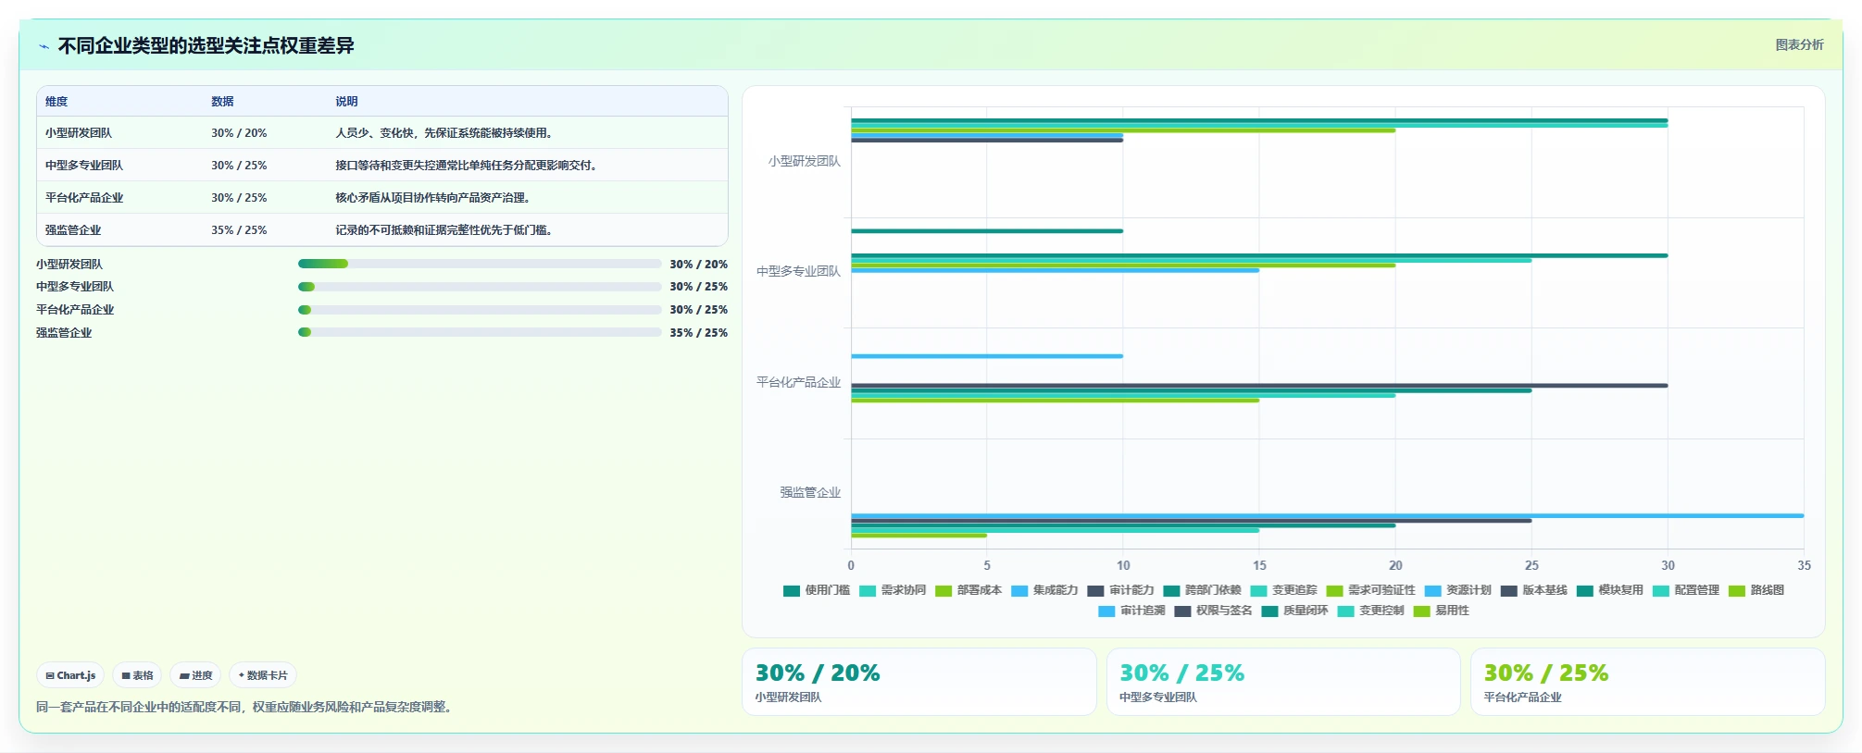Hide the 配置管理 series in the legend
Image resolution: width=1862 pixels, height=753 pixels.
1685,590
